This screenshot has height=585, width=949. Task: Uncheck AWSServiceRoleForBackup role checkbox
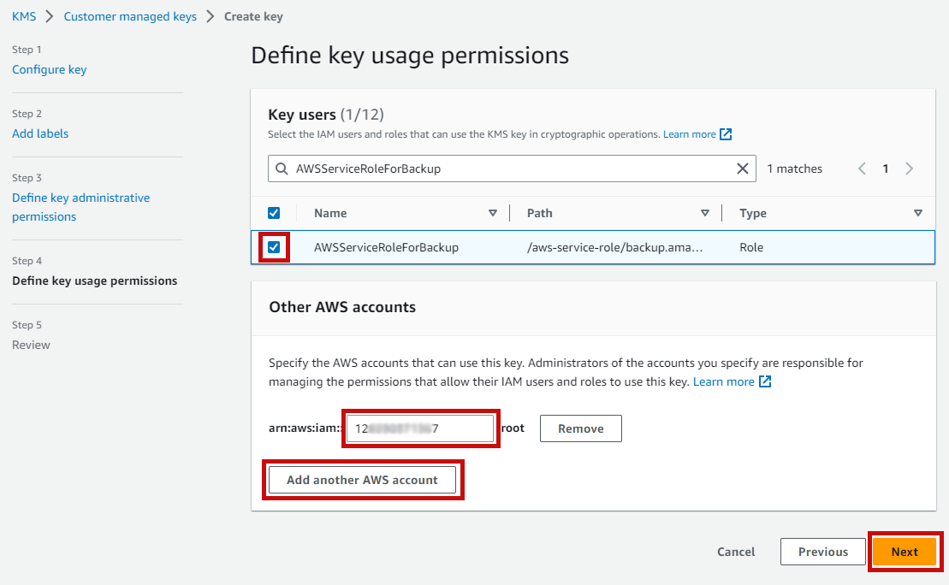coord(274,247)
